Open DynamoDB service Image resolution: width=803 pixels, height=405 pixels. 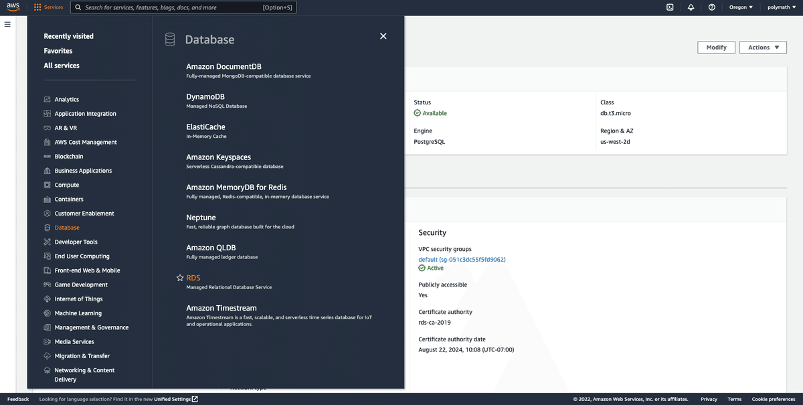pos(205,96)
